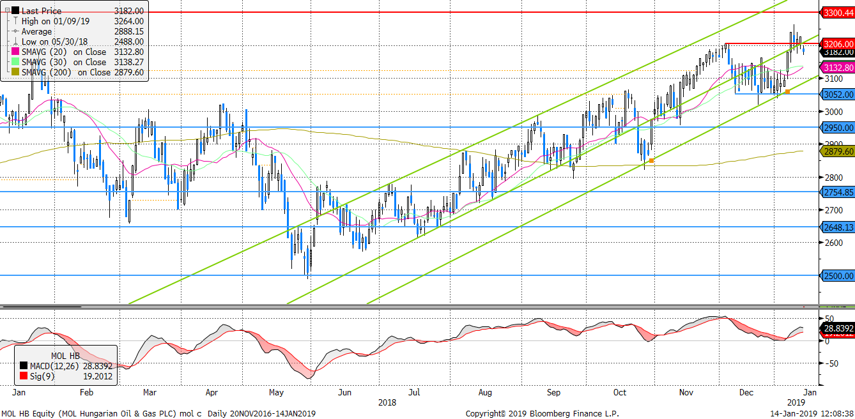Click the Average marker icon in legend
Viewport: 855px width, 419px height.
[x=15, y=31]
